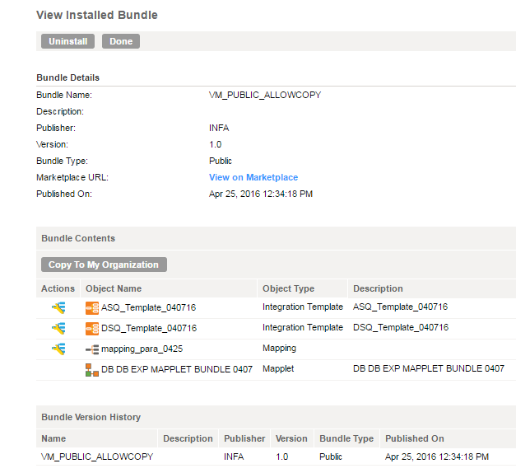Click the Object Type column header
Viewport: 516px width, 473px height.
(302, 288)
